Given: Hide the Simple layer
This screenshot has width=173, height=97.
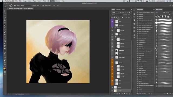Looking at the screenshot, I should point(112,63).
